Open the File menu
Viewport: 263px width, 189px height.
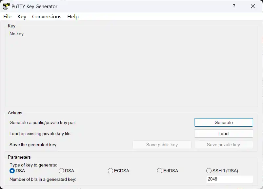coord(8,17)
